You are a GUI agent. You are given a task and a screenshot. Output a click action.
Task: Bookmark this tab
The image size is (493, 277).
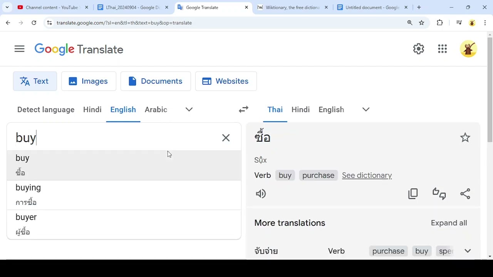pos(422,23)
